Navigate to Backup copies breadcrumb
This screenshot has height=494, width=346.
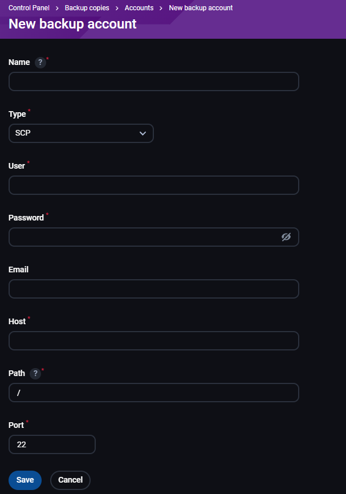point(87,8)
